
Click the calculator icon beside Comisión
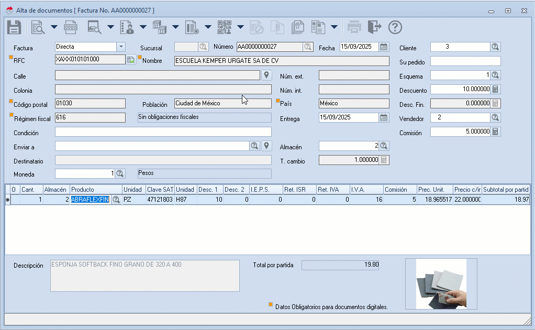point(495,131)
